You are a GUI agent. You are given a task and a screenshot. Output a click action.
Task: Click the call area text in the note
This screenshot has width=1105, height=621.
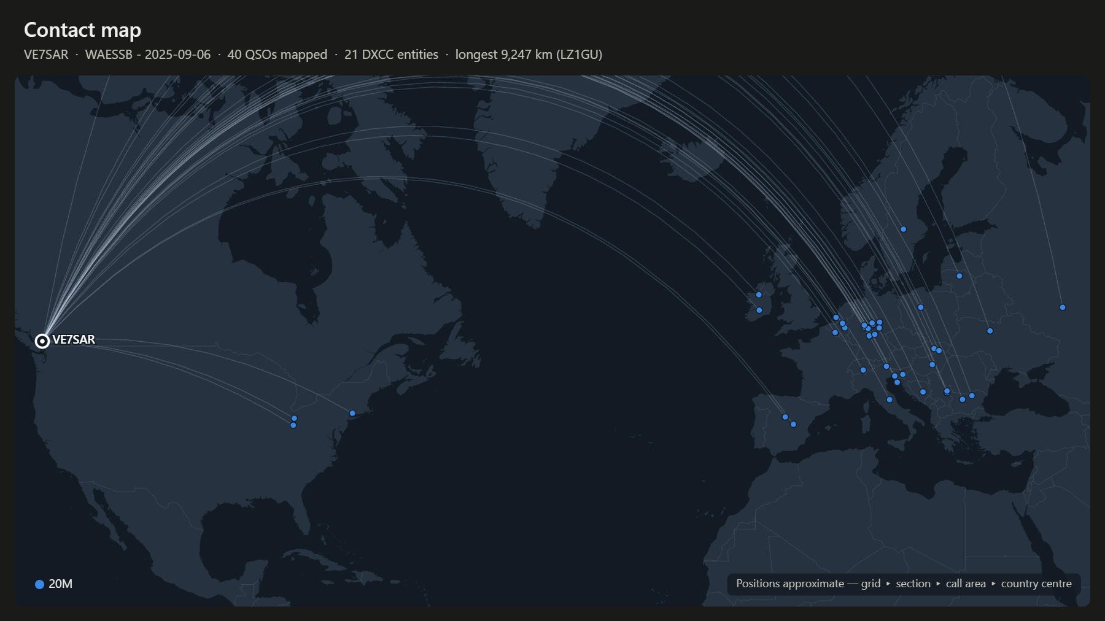click(x=966, y=584)
